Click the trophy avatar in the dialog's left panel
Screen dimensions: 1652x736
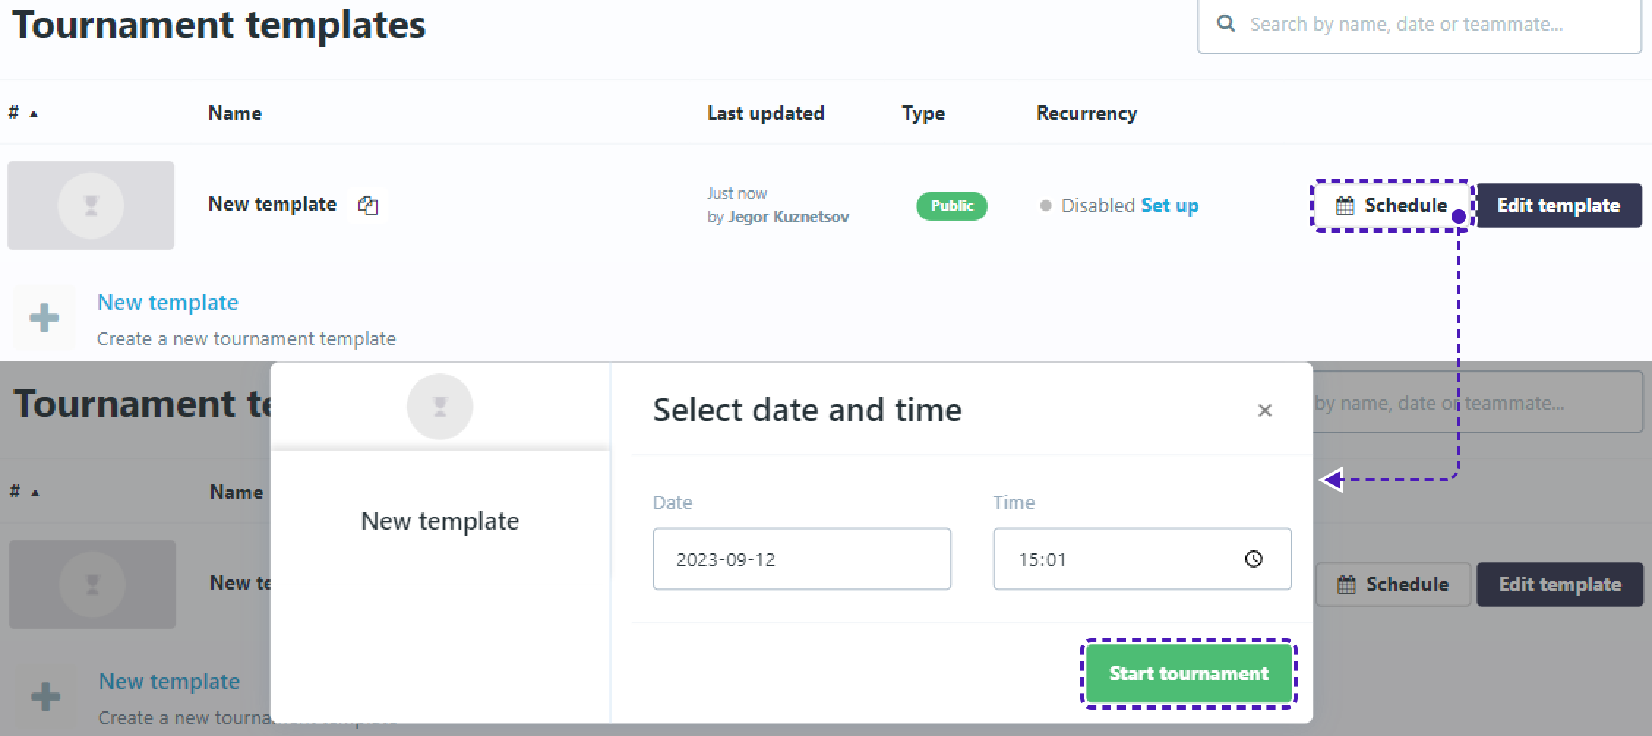(440, 407)
